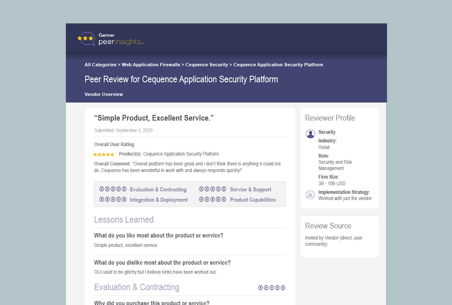452x305 pixels.
Task: Click the Review Source panel heading
Action: 328,226
